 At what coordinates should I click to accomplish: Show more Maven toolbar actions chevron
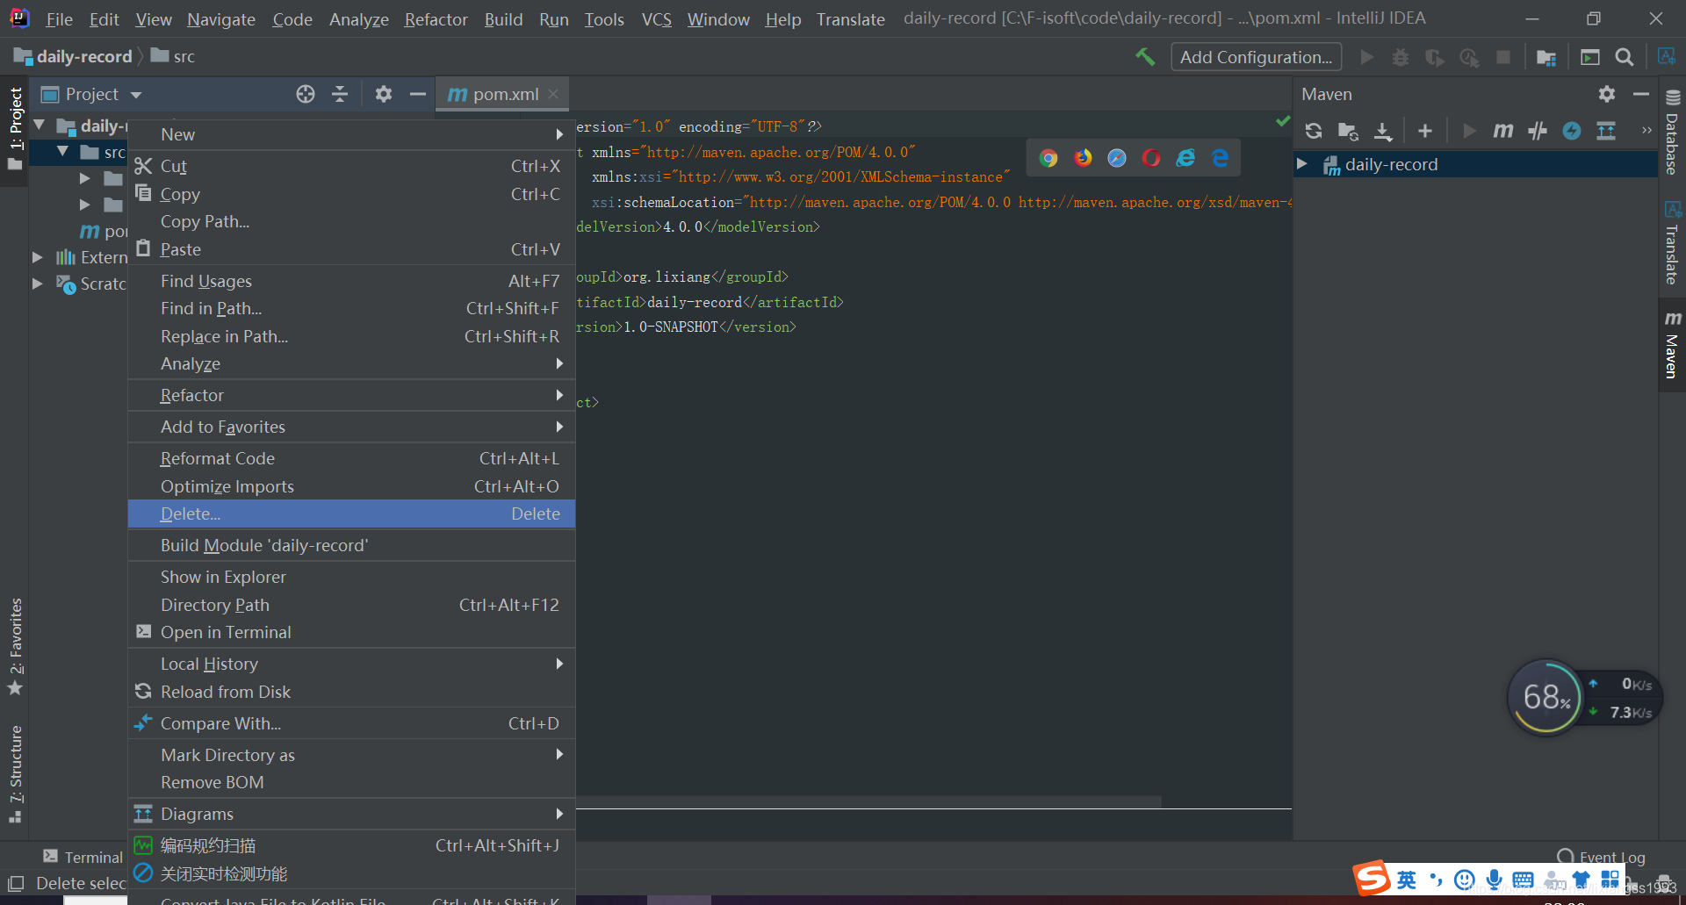tap(1646, 131)
